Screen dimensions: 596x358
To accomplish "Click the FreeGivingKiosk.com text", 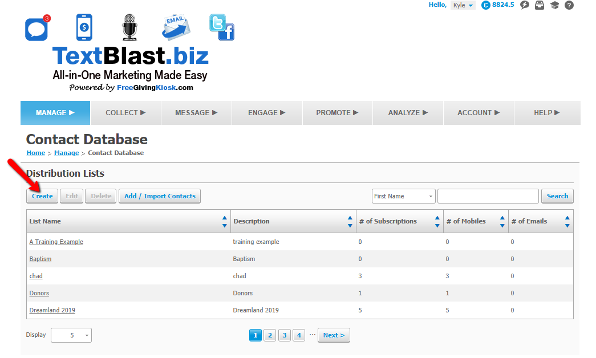I will (x=155, y=88).
